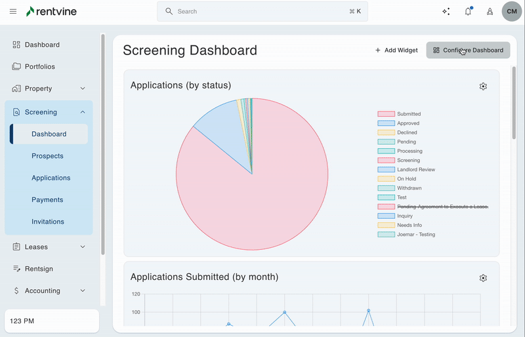Go to Prospects under Screening
Image resolution: width=525 pixels, height=337 pixels.
pos(47,156)
